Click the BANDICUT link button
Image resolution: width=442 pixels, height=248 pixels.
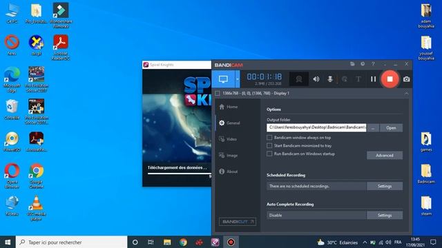238,222
